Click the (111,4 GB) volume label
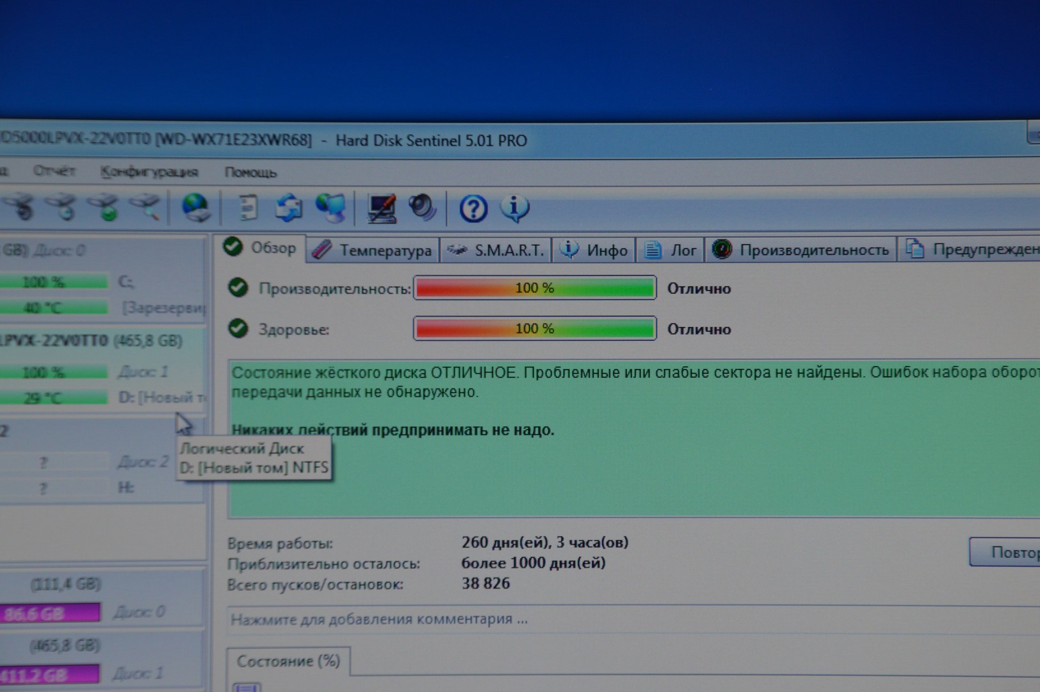Screen dimensions: 1040x692 (66, 584)
